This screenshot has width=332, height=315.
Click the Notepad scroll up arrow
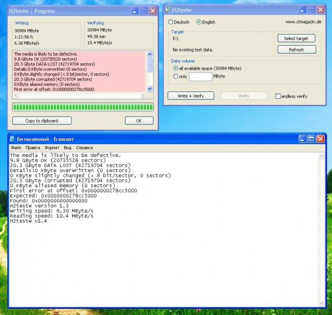coord(321,156)
